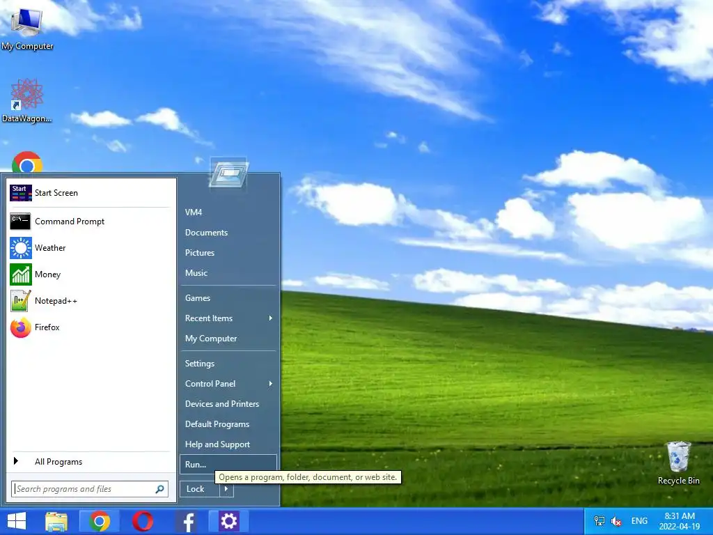Click the Weather app sun icon
Screen dimensions: 713x535
[x=20, y=248]
